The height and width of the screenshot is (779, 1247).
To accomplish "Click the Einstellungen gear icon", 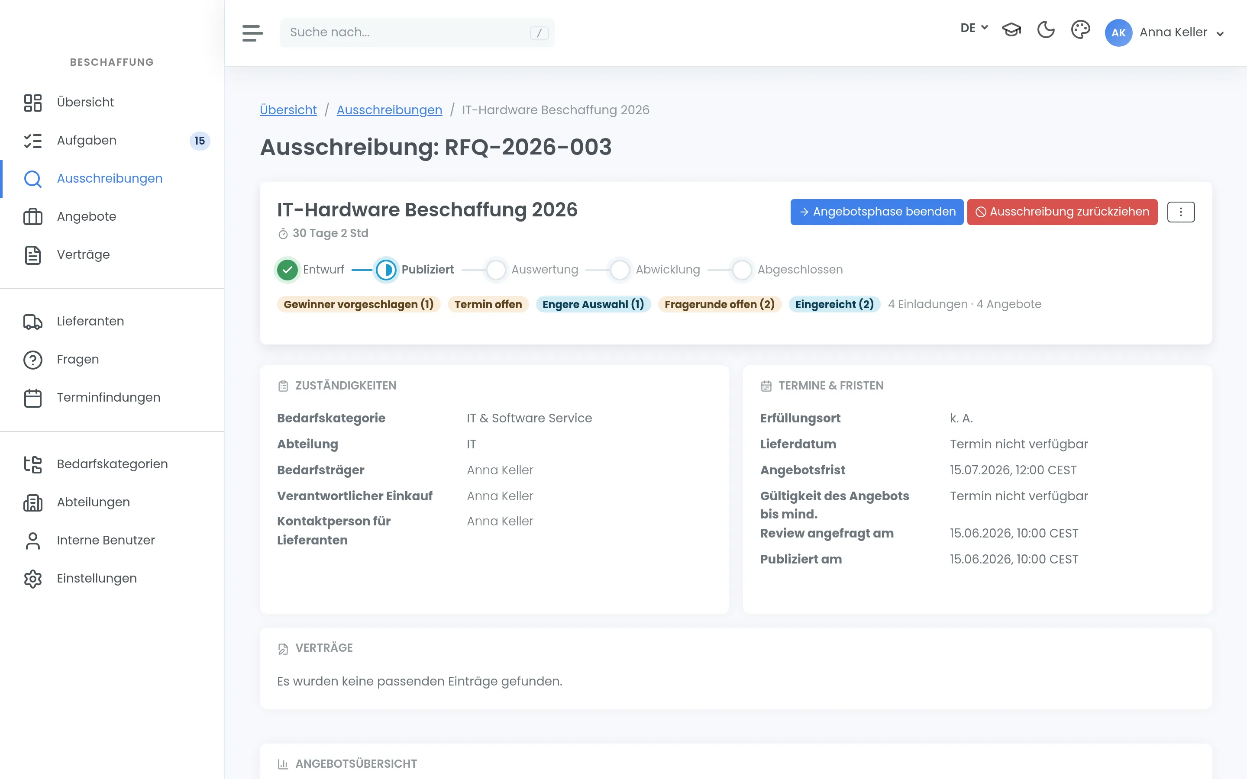I will 33,579.
